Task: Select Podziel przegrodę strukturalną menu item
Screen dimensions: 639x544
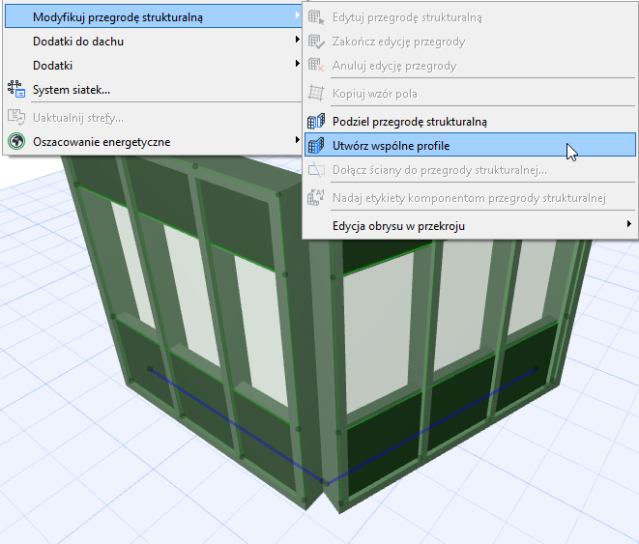Action: click(409, 122)
